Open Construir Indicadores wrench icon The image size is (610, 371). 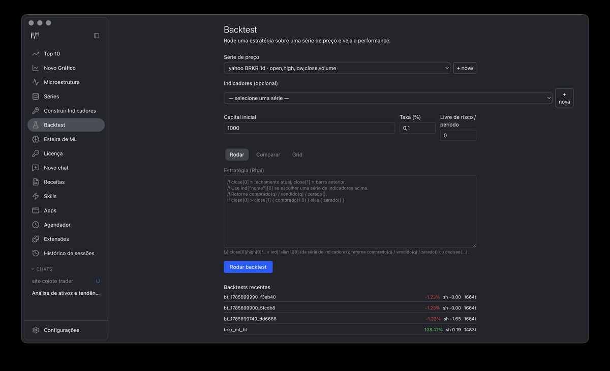(36, 111)
